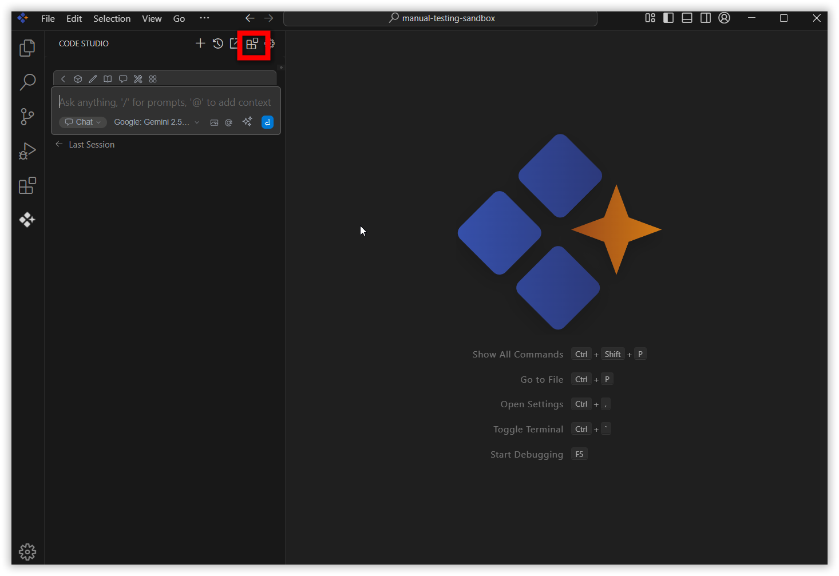839x576 pixels.
Task: Focus the 'Ask anything' chat input field
Action: pyautogui.click(x=166, y=102)
